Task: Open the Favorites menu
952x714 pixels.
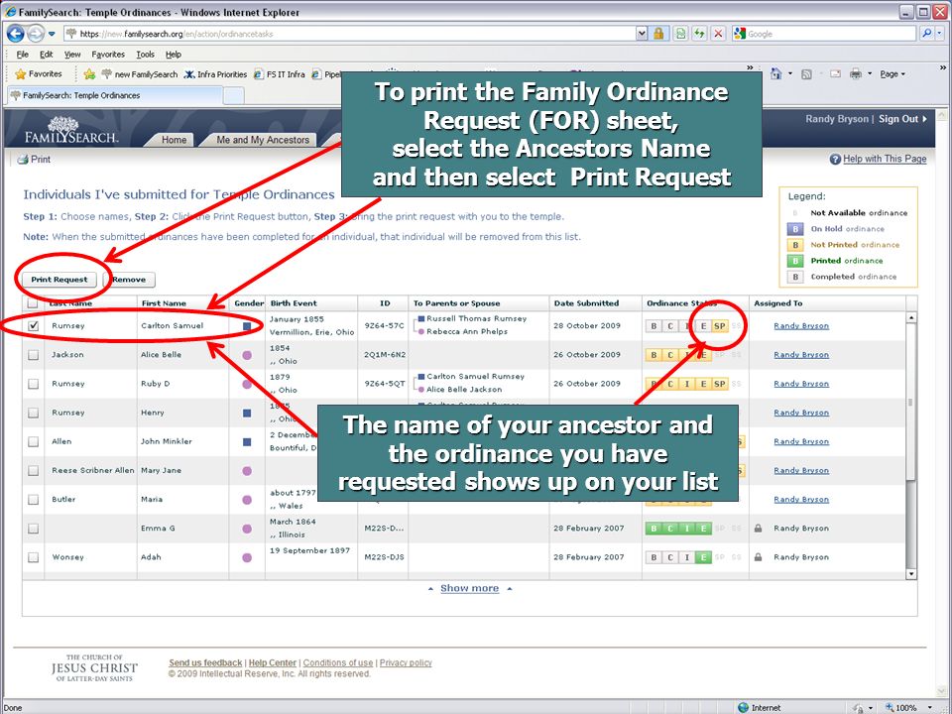Action: [x=108, y=54]
